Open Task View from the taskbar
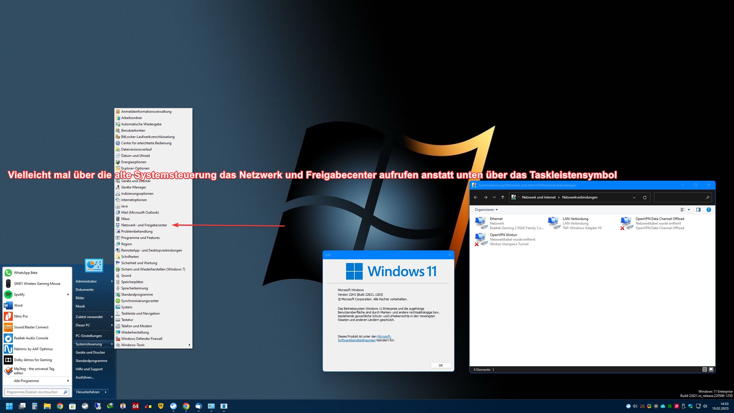The width and height of the screenshot is (734, 413). [x=22, y=406]
